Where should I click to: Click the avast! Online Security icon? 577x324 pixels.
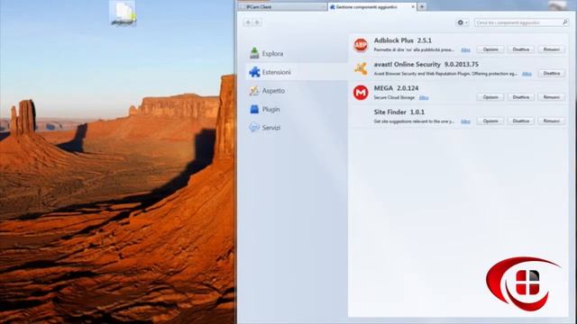(x=361, y=68)
